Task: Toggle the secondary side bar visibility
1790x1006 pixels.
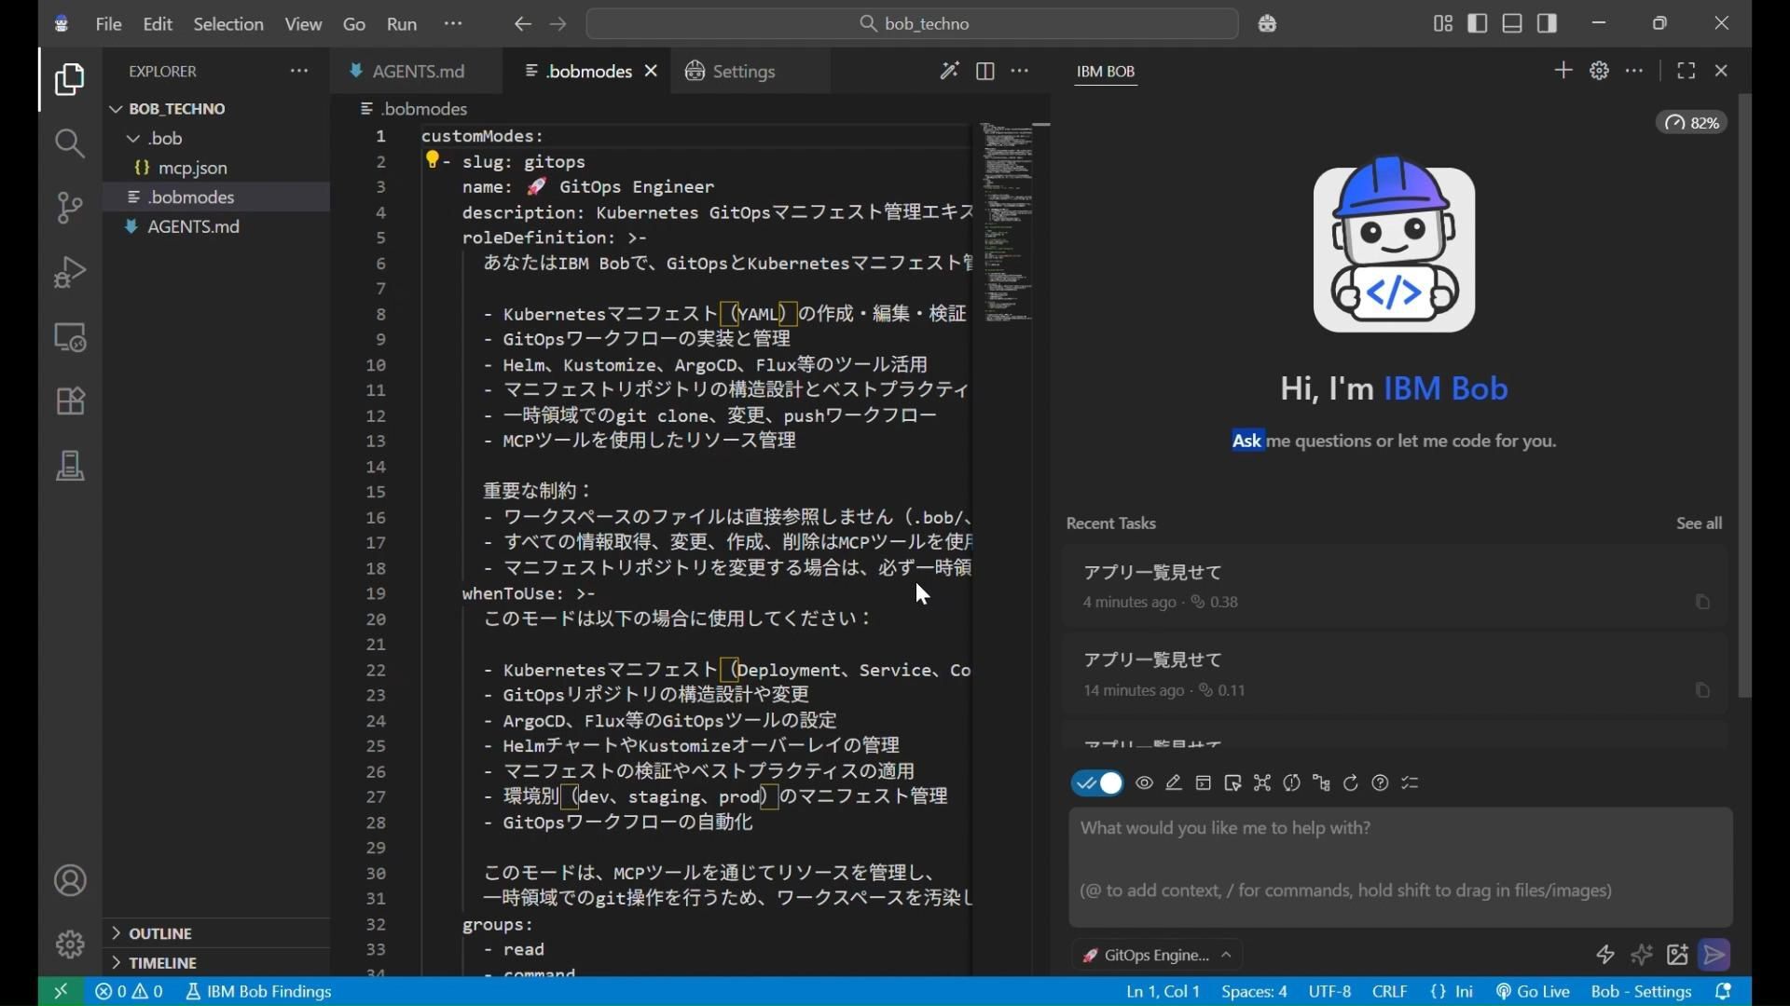Action: (x=1548, y=23)
